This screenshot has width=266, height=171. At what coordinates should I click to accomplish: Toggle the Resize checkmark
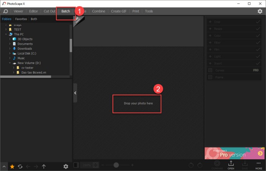point(258,29)
